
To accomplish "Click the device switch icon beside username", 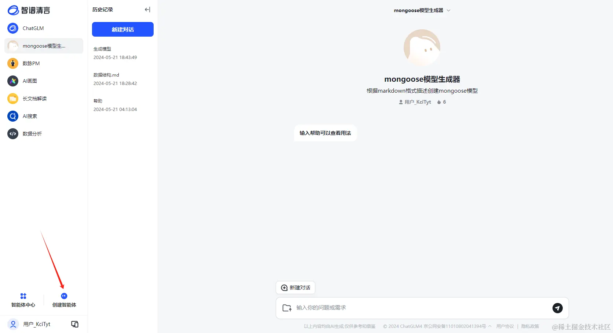I will coord(75,324).
